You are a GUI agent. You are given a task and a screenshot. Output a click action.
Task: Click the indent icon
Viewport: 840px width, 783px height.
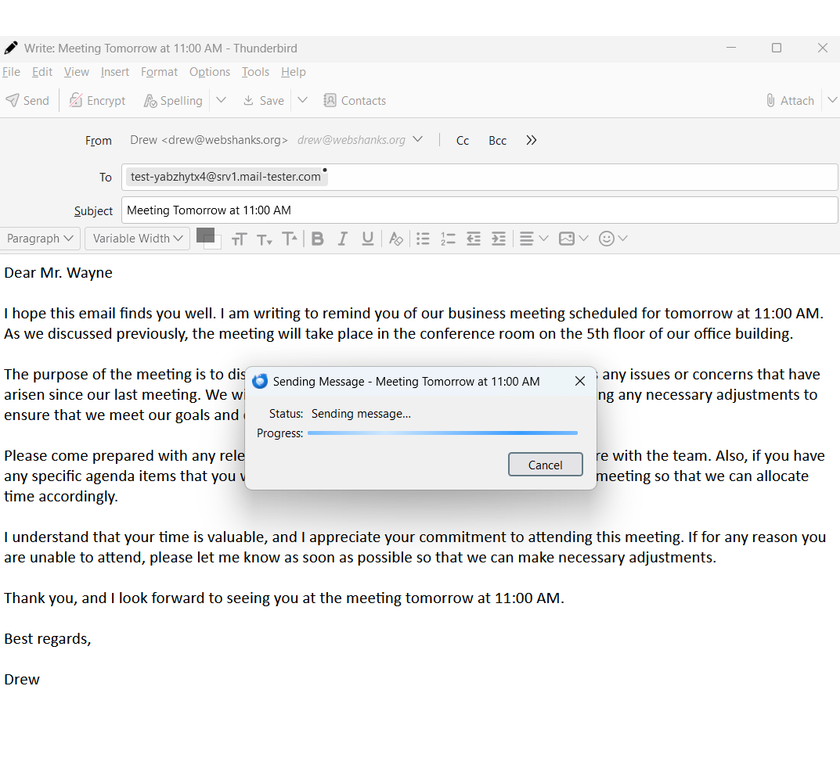pyautogui.click(x=499, y=239)
